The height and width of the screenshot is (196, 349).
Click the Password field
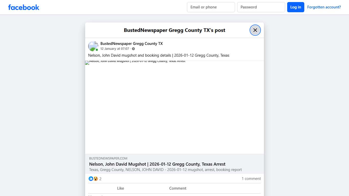261,7
